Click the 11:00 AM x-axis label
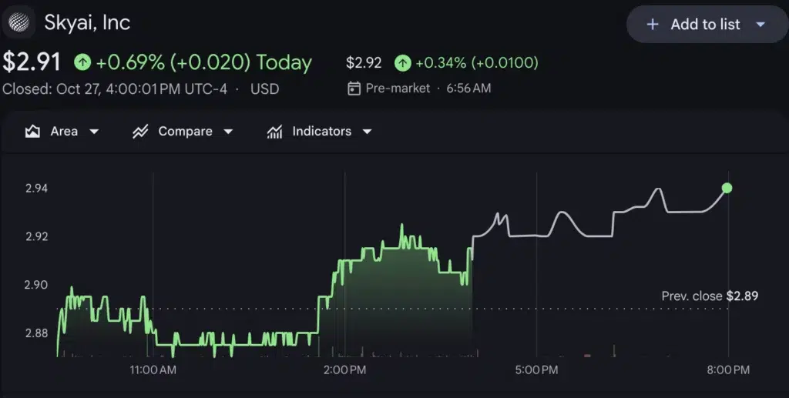Screen dimensions: 789x398 click(153, 370)
